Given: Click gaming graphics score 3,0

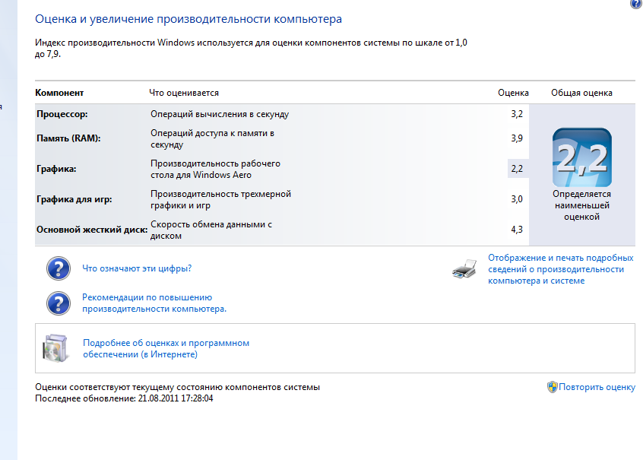Looking at the screenshot, I should (517, 199).
